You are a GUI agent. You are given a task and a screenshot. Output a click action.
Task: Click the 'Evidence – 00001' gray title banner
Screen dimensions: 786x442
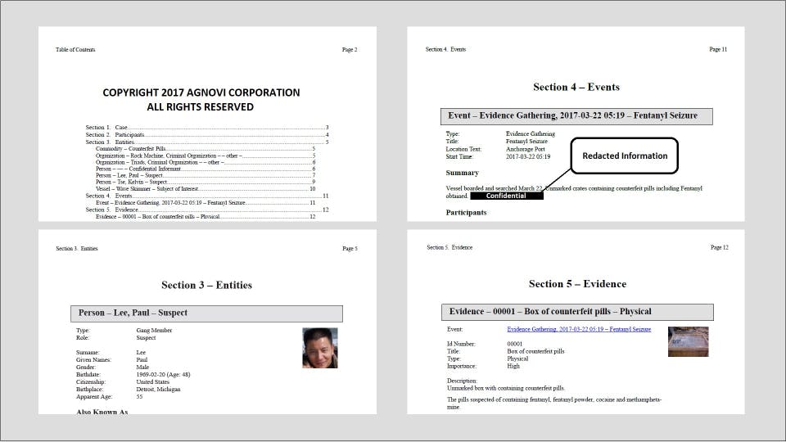click(x=577, y=312)
